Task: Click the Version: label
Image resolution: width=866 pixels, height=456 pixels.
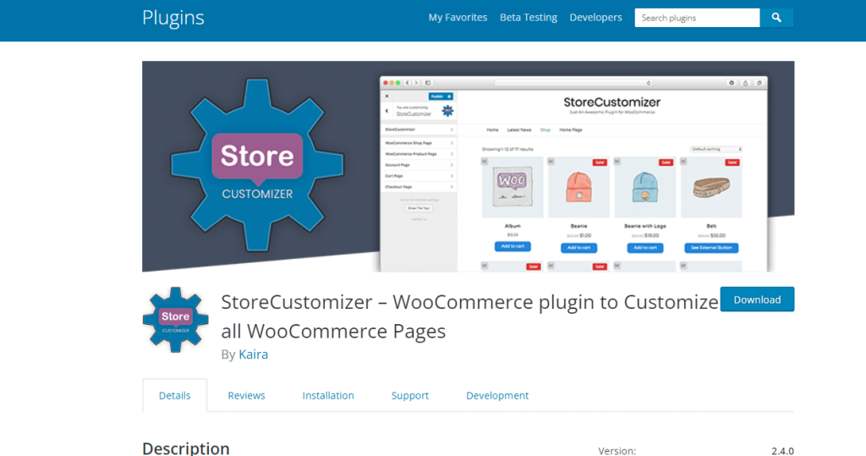Action: pos(617,451)
